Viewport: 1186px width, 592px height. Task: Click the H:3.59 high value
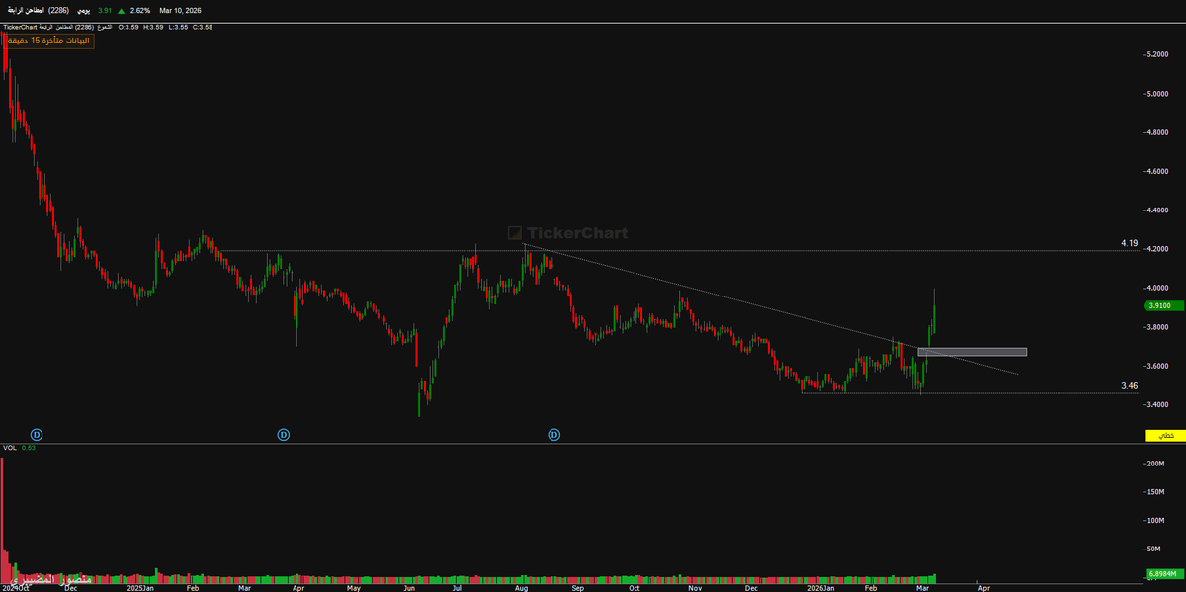[x=153, y=27]
